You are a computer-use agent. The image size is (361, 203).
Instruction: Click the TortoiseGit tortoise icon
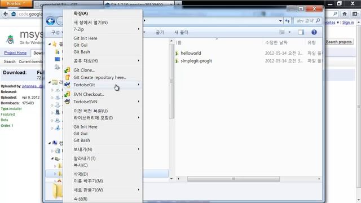click(x=67, y=85)
